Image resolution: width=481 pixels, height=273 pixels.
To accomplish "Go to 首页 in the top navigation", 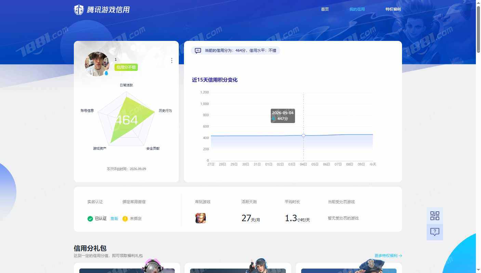I will tap(325, 9).
